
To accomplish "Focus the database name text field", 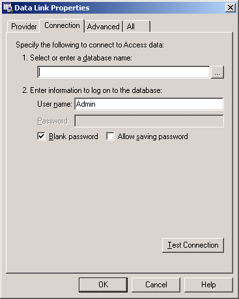I will [x=123, y=72].
